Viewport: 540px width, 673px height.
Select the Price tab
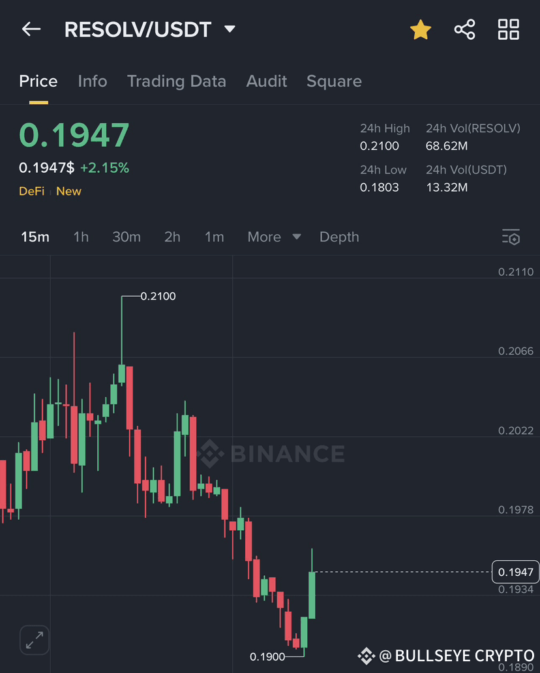point(38,81)
